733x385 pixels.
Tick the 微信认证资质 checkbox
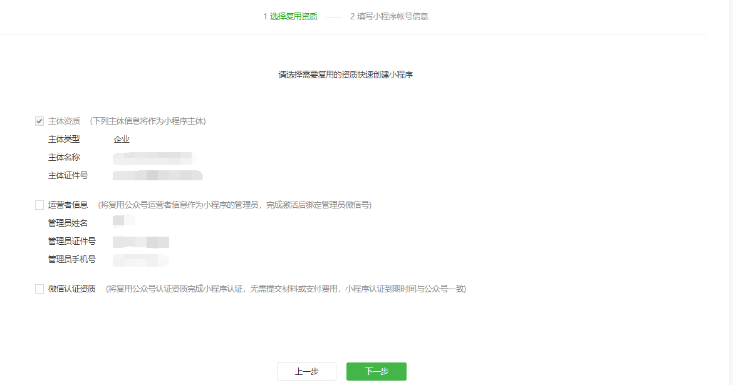tap(39, 289)
